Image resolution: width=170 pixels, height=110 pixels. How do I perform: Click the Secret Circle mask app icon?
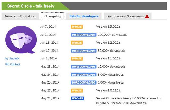click(21, 40)
